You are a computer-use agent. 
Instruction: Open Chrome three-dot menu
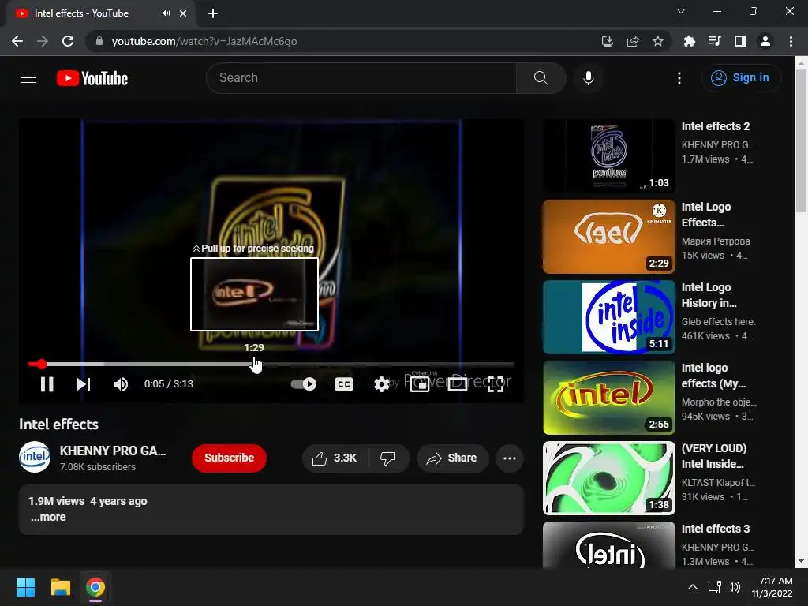[791, 41]
